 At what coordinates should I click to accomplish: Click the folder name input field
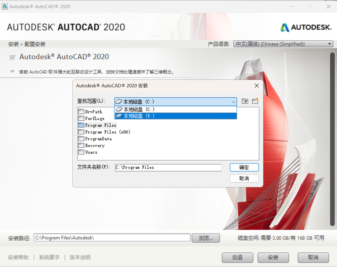168,167
